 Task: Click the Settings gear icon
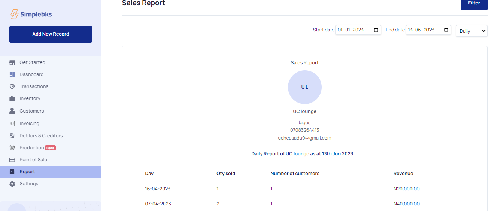click(12, 184)
